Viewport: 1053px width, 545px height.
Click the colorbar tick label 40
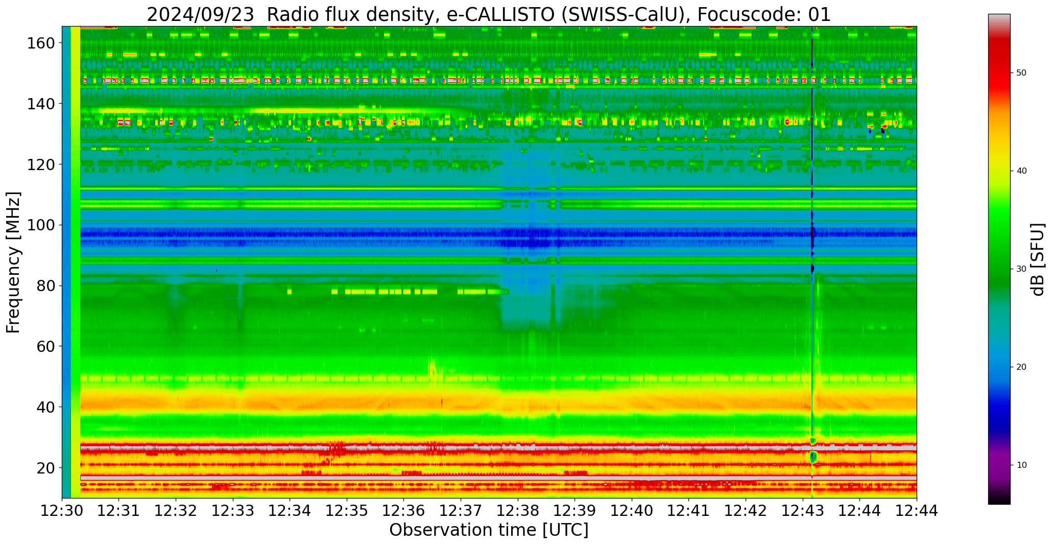[1021, 171]
